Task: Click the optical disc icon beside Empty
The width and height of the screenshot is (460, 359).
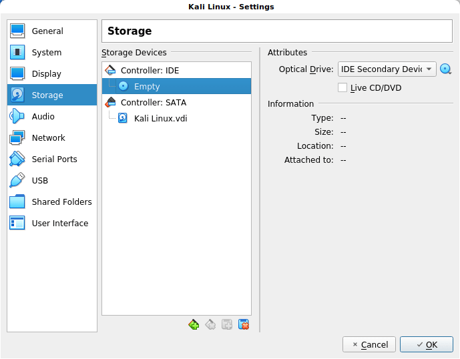Action: 124,86
